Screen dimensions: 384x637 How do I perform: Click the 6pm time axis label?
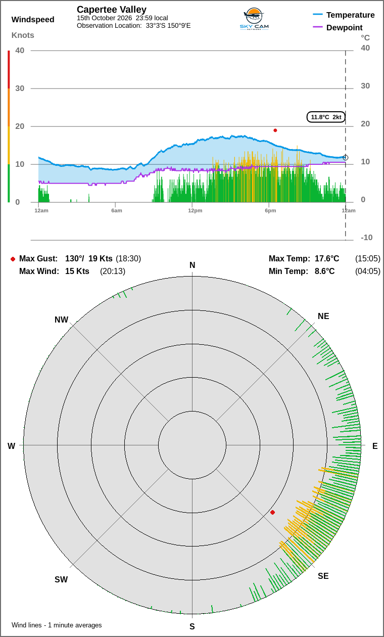[x=270, y=210]
